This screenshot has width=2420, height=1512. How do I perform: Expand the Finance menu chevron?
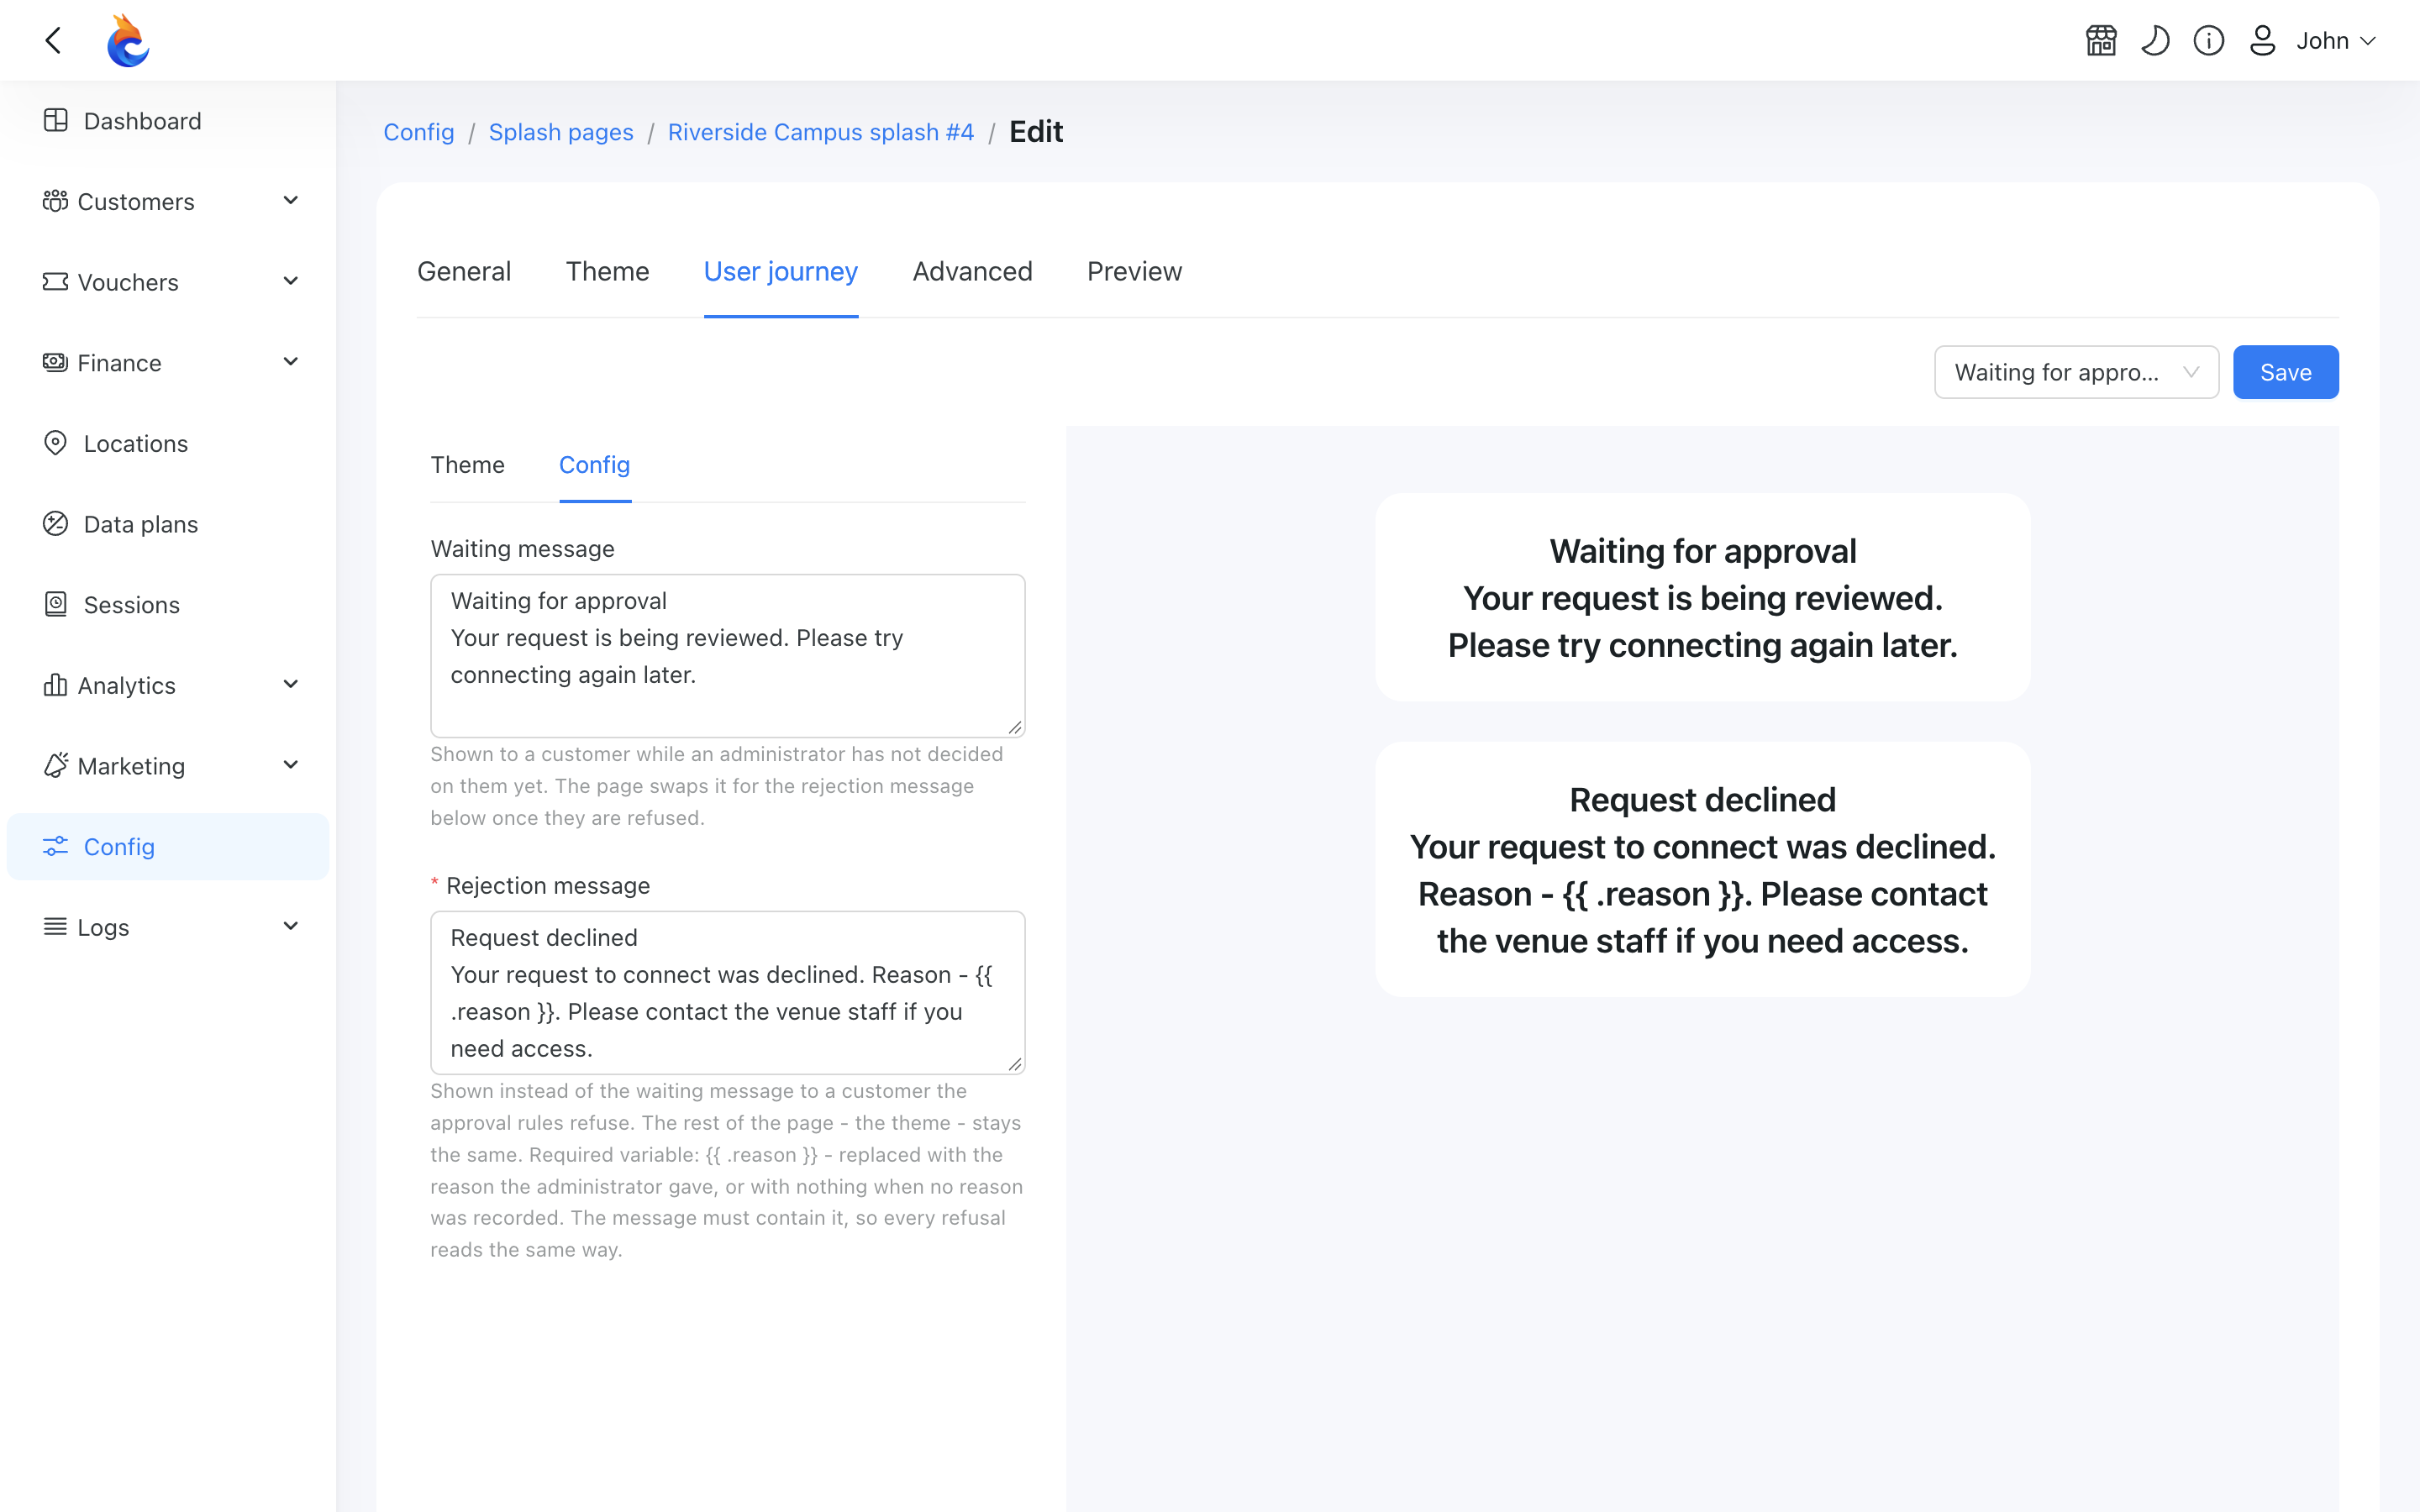pos(291,362)
